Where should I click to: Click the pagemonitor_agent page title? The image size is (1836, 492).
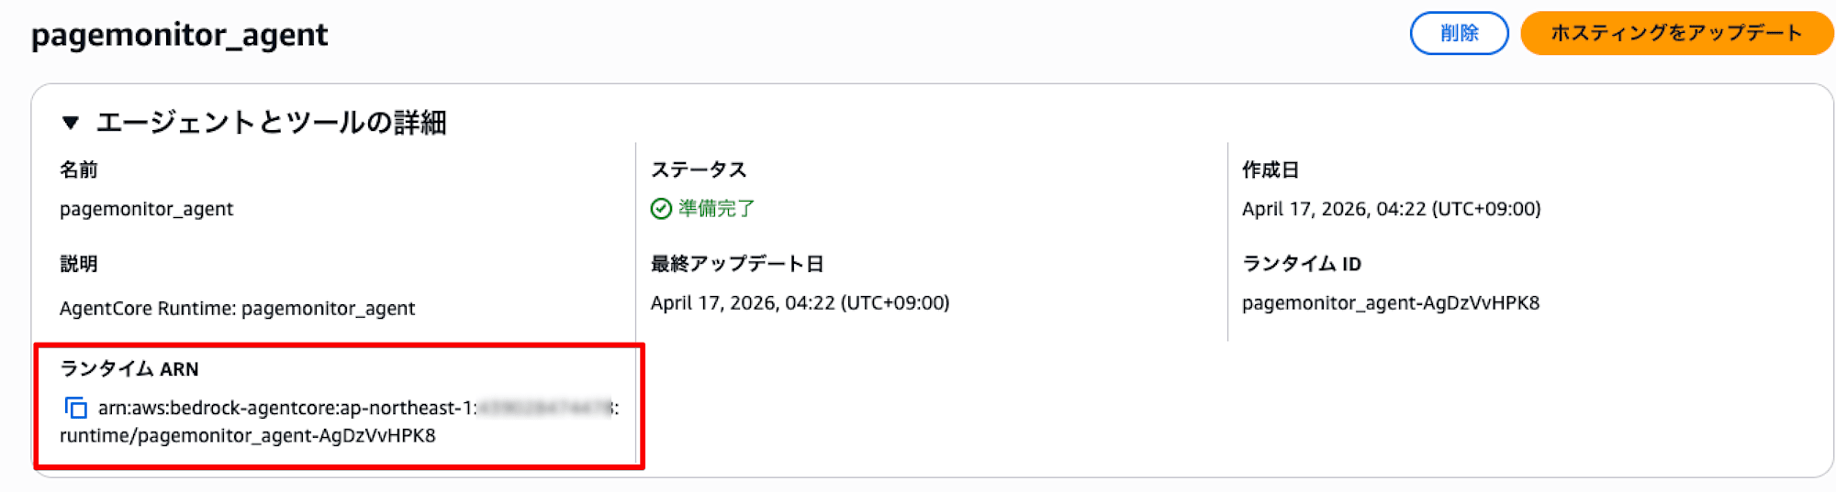pos(180,35)
